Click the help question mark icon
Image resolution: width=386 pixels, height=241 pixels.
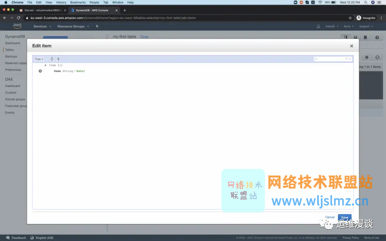tap(377, 37)
